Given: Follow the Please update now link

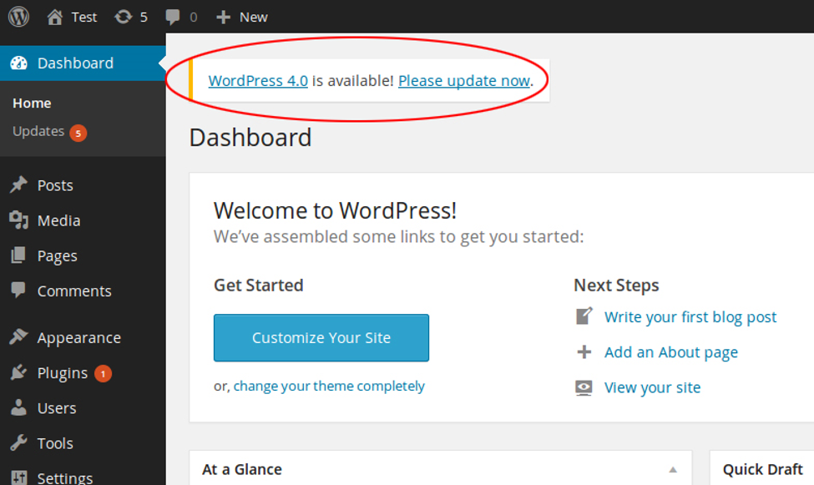Looking at the screenshot, I should point(464,80).
